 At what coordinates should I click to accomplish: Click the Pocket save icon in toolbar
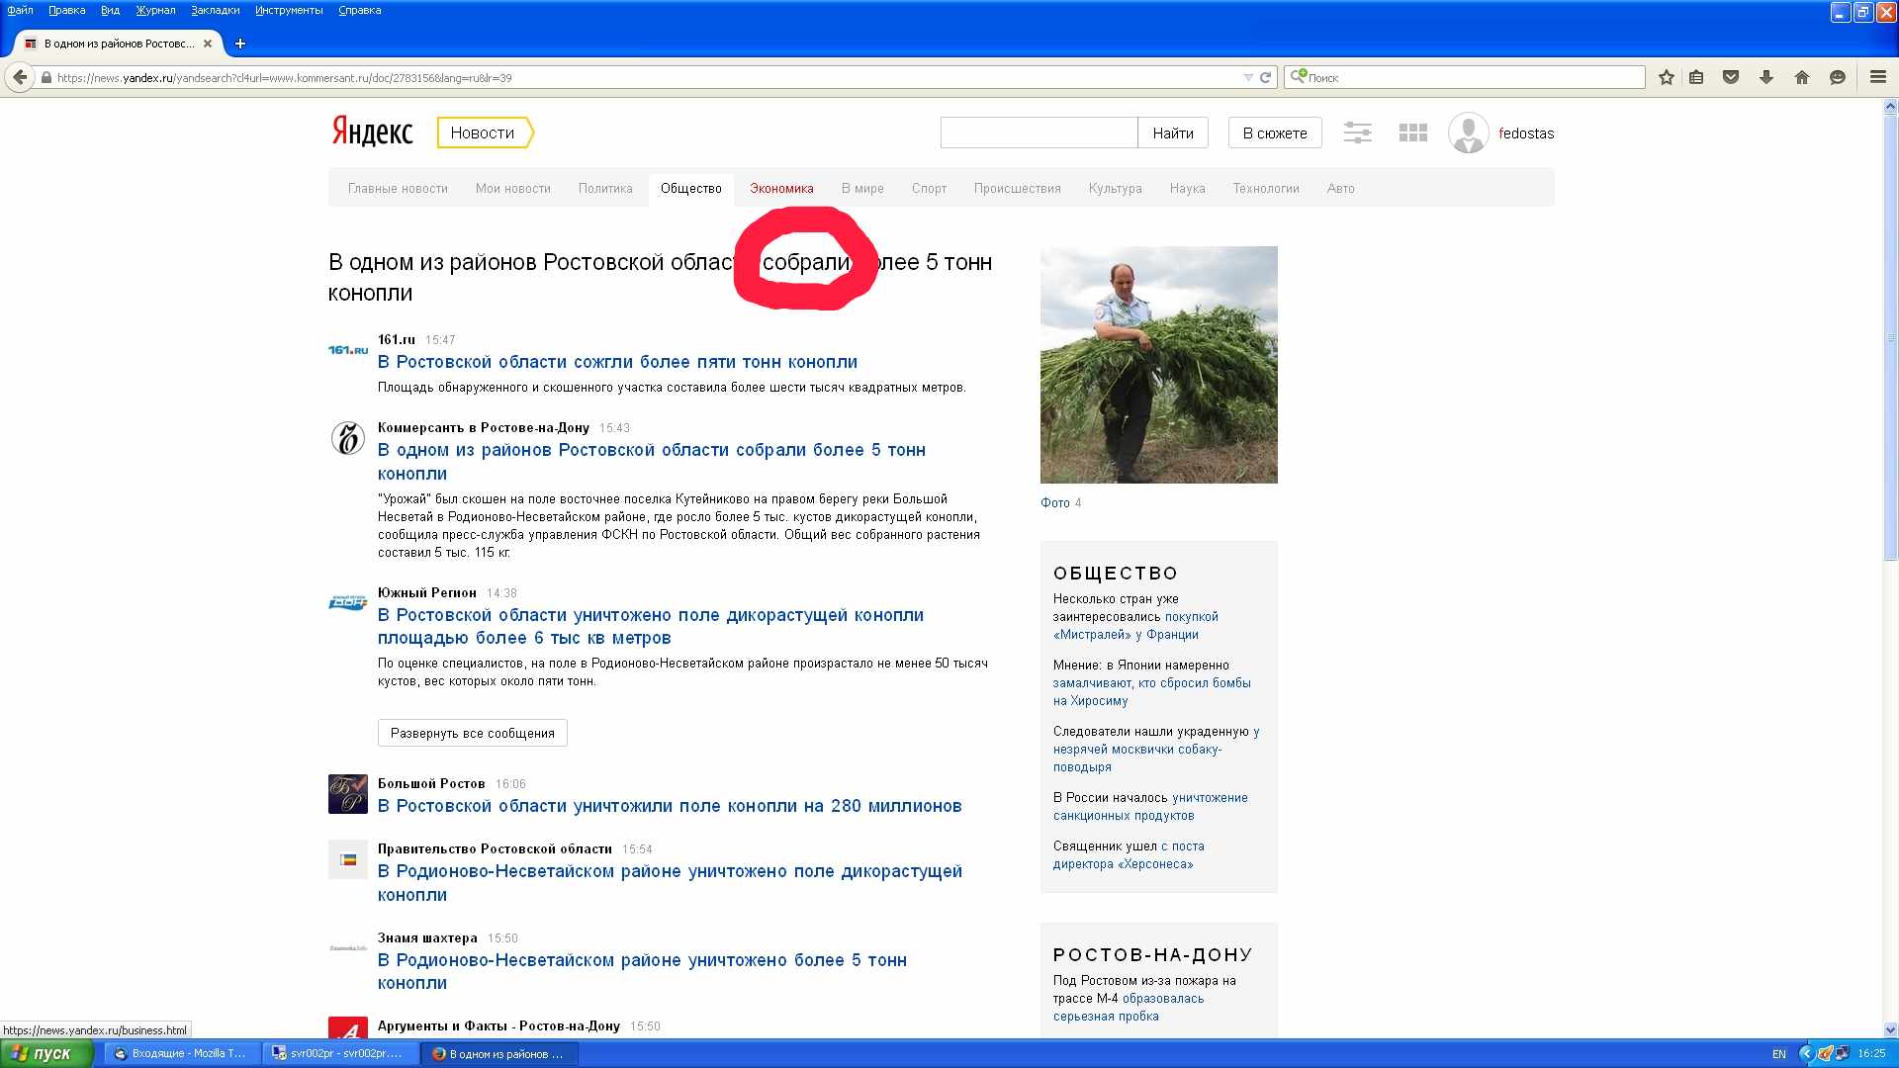pos(1731,77)
